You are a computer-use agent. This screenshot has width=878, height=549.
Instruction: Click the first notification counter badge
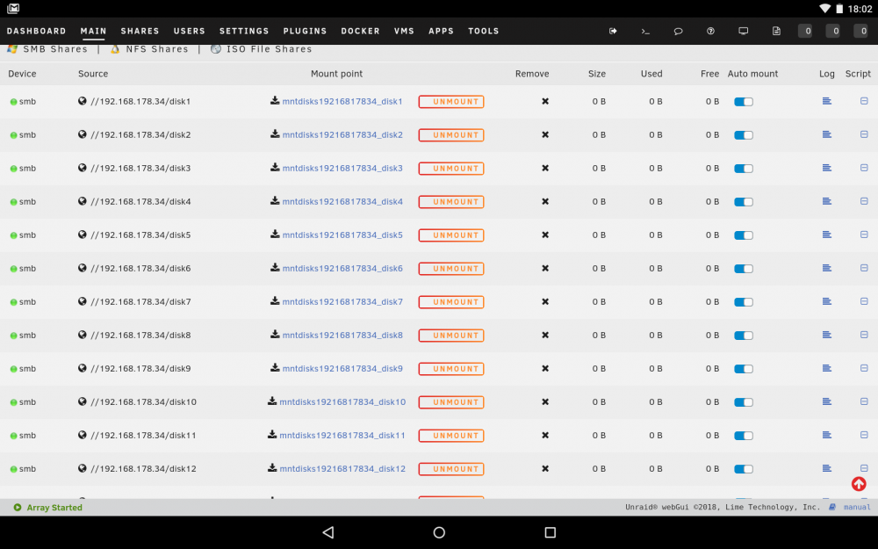click(x=805, y=31)
